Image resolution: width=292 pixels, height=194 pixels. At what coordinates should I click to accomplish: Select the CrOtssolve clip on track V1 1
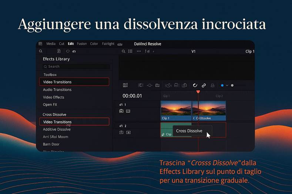[209, 111]
